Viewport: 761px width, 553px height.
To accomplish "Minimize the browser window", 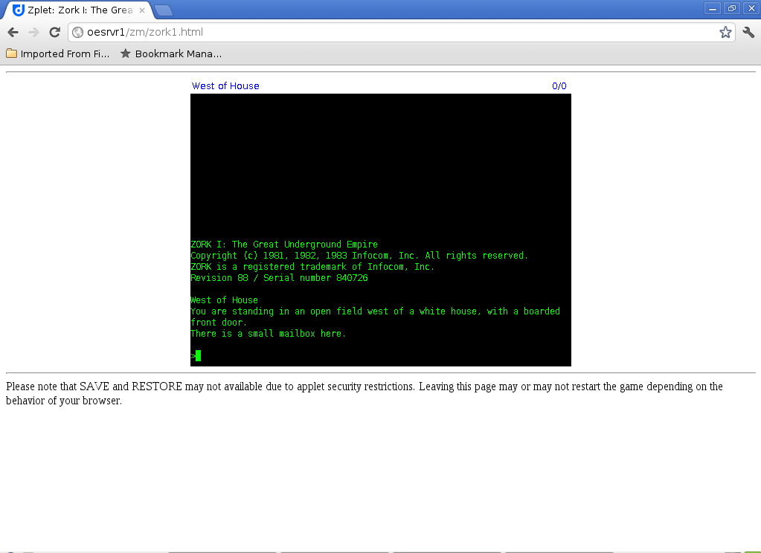I will (712, 8).
